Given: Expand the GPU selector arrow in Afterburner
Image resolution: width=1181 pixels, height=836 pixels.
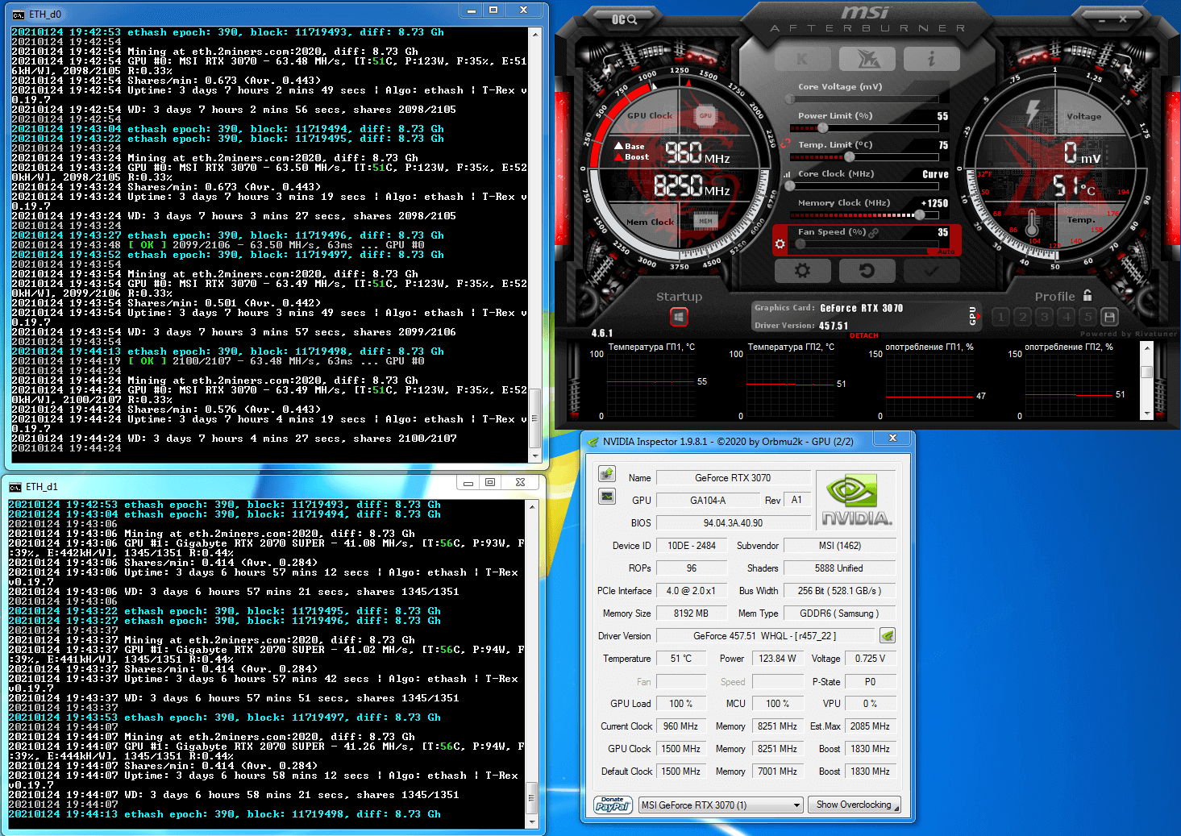Looking at the screenshot, I should (972, 316).
